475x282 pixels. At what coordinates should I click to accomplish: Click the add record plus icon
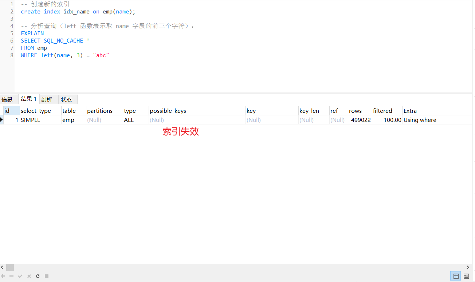(x=3, y=276)
